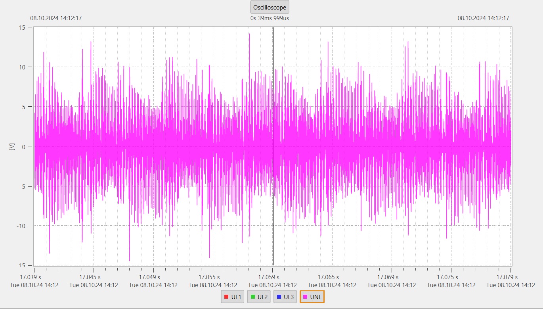Click the [V] unit label on the Y axis
543x309 pixels.
pos(11,146)
